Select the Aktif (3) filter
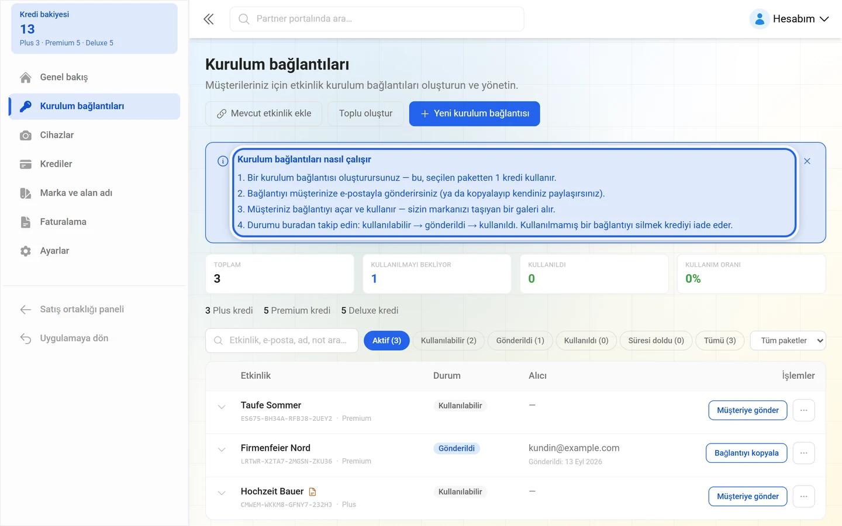 tap(387, 341)
